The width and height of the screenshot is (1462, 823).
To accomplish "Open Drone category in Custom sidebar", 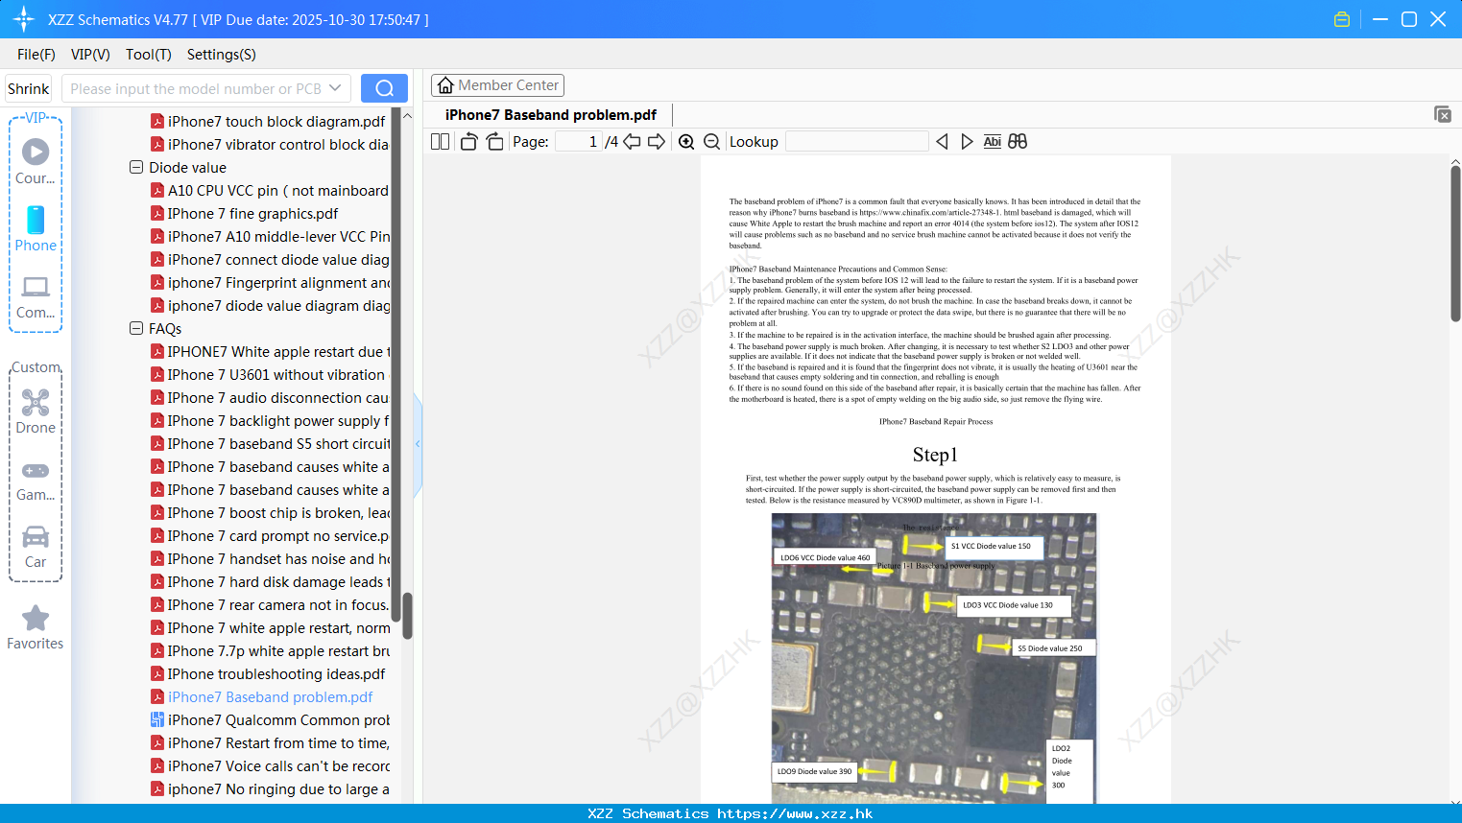I will (36, 411).
